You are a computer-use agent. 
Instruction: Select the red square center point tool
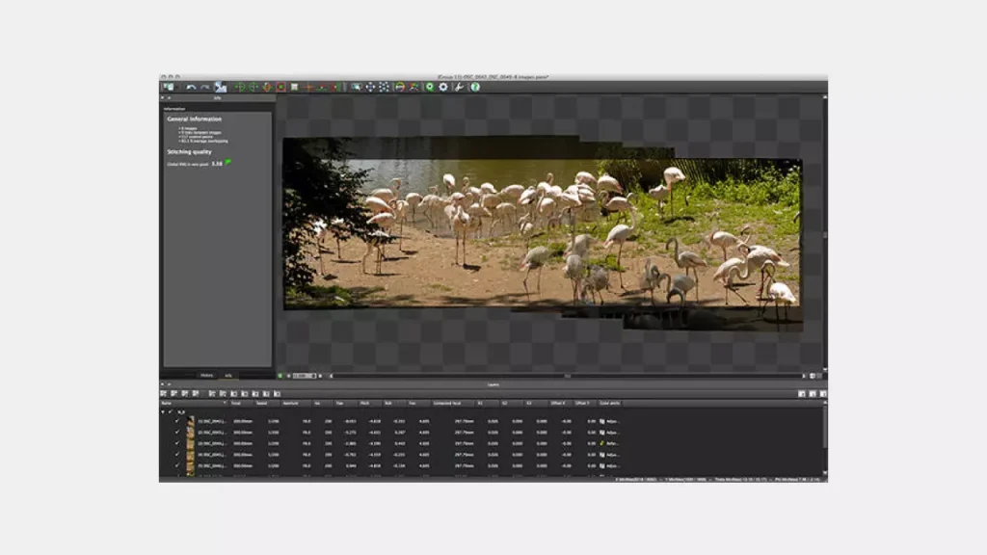(x=280, y=87)
